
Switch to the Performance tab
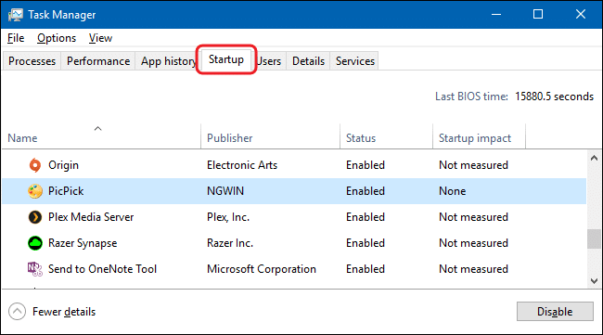pos(98,61)
